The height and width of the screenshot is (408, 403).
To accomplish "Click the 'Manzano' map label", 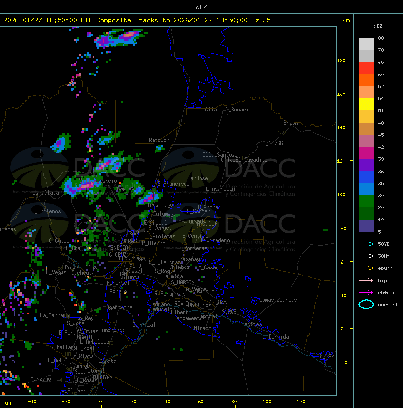I will [x=41, y=379].
